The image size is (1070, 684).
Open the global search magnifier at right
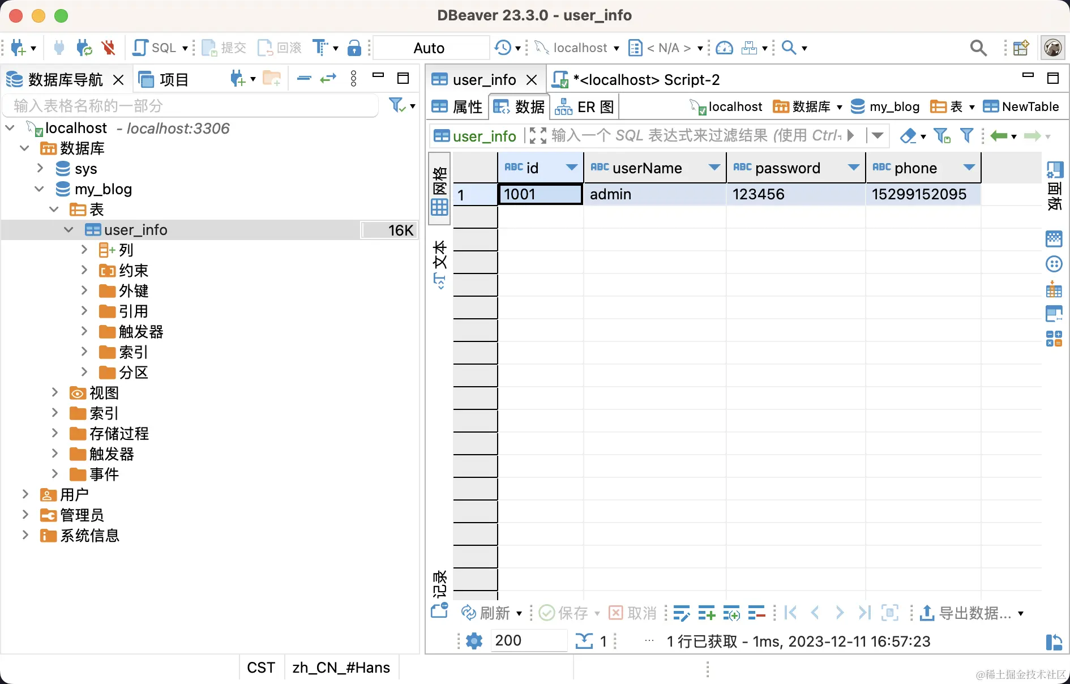tap(978, 48)
